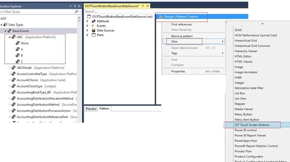Screen dimensions: 290x162
Task: Click the pin icon on Application Explorer
Action: pos(75,6)
